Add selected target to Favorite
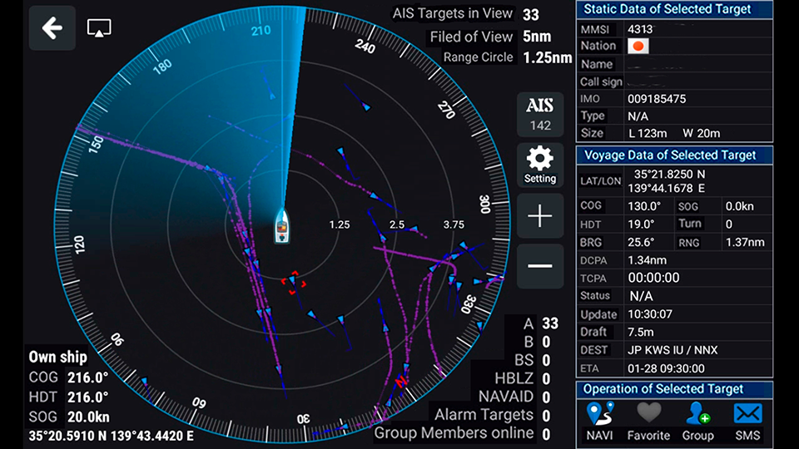This screenshot has width=799, height=449. click(x=648, y=421)
